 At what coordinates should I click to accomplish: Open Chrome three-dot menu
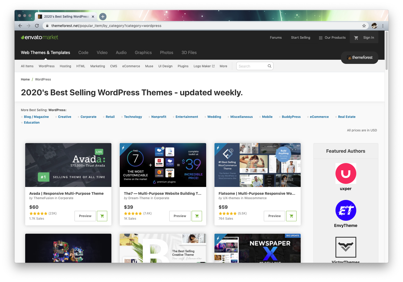383,26
